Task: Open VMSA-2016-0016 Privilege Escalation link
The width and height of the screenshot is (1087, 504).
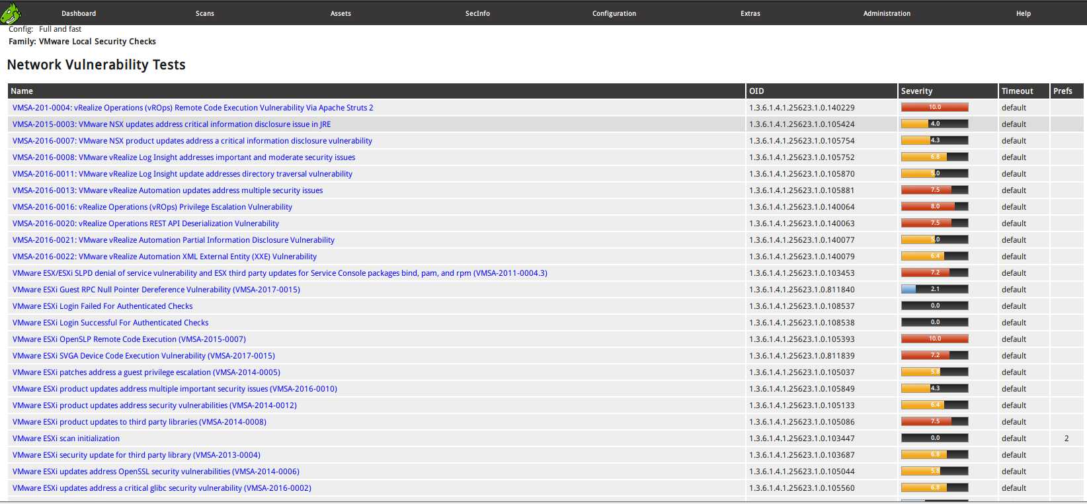Action: coord(152,207)
